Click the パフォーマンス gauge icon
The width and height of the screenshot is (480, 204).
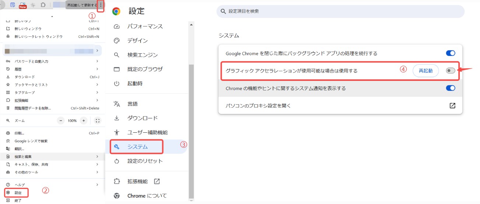[x=117, y=26]
